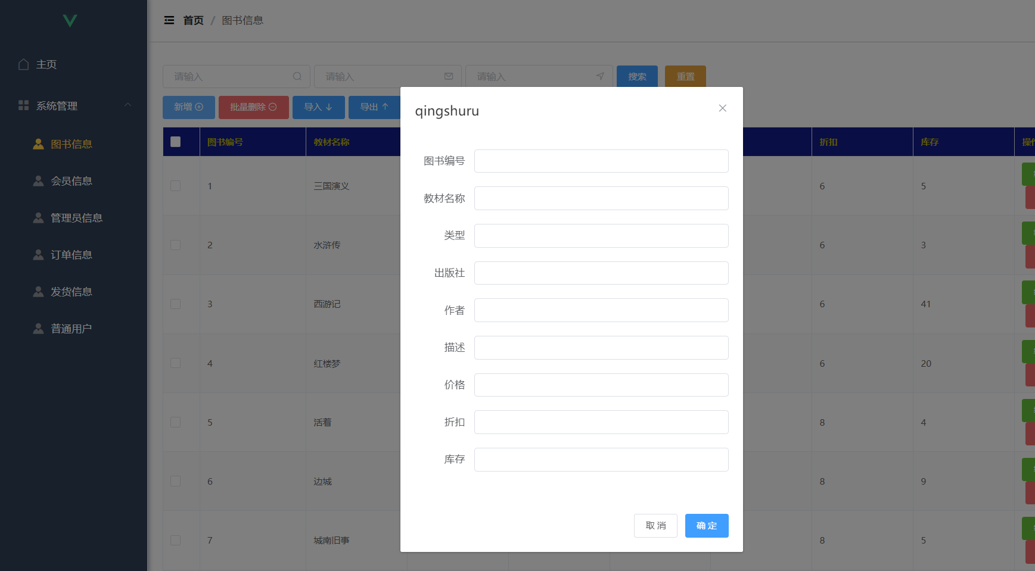Screen dimensions: 1035x571
Task: Click the grid icon beside 系统管理
Action: (x=24, y=105)
